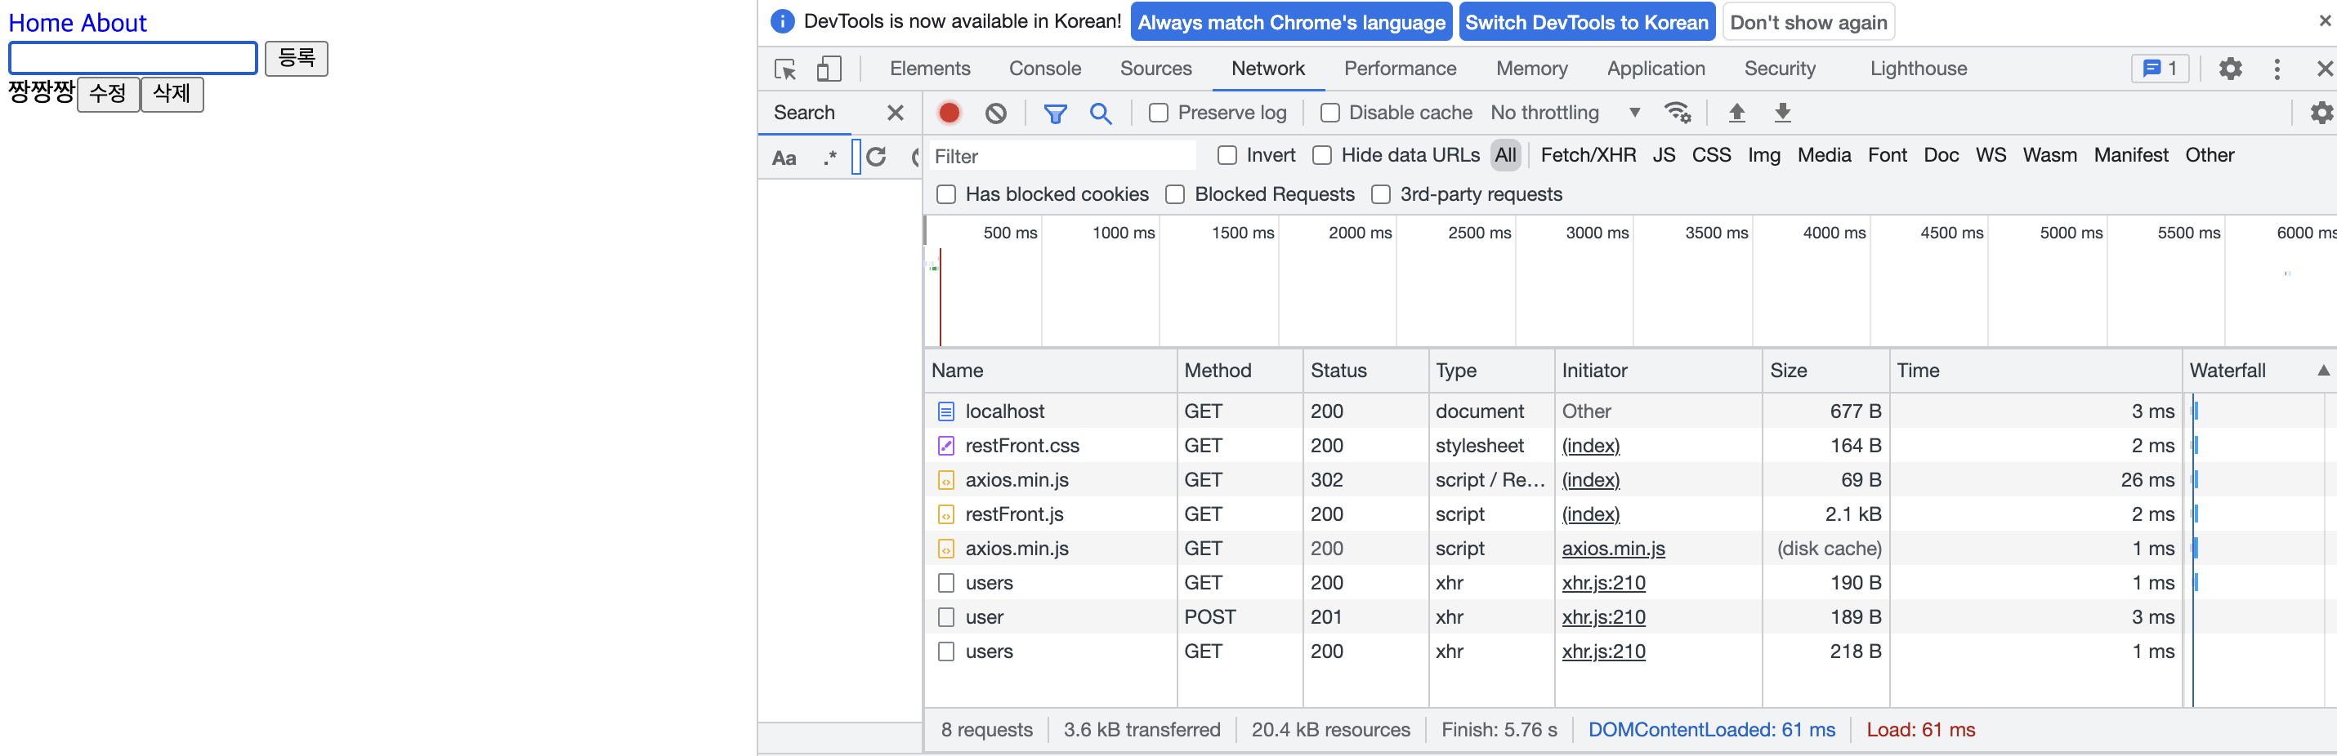Filter requests by JS type
2337x756 pixels.
pos(1663,155)
